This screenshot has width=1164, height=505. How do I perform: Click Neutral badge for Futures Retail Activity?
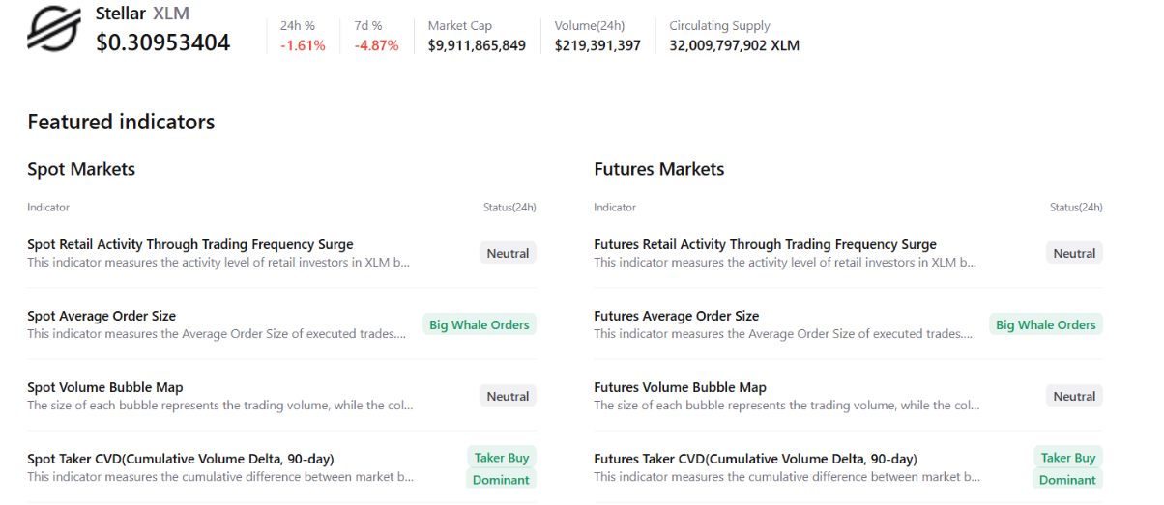[1074, 254]
